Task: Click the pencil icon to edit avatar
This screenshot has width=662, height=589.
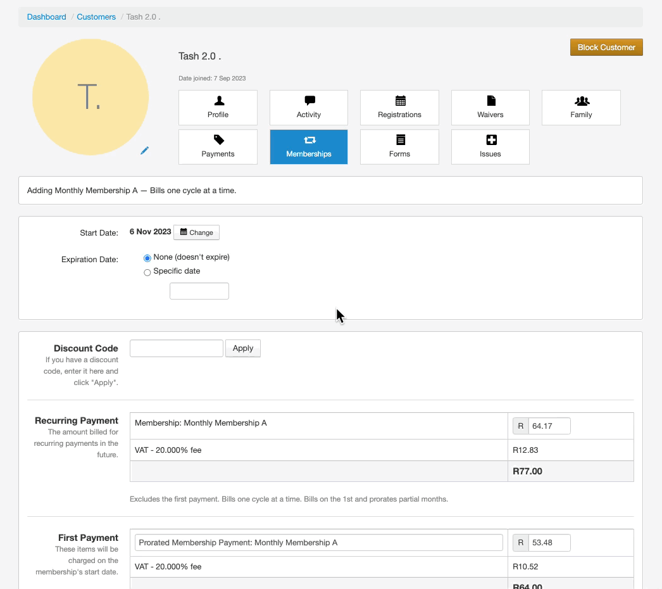Action: tap(144, 151)
